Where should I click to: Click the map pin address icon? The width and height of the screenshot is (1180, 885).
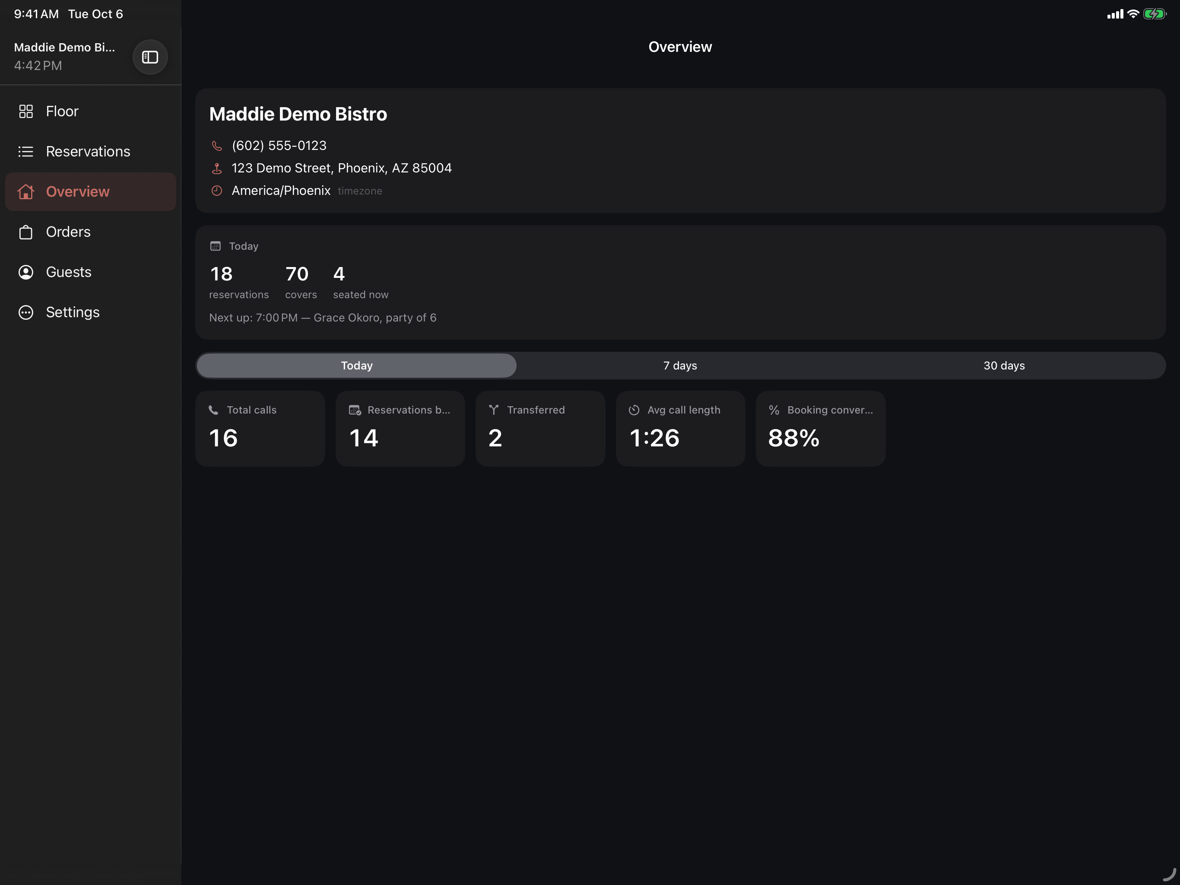216,168
